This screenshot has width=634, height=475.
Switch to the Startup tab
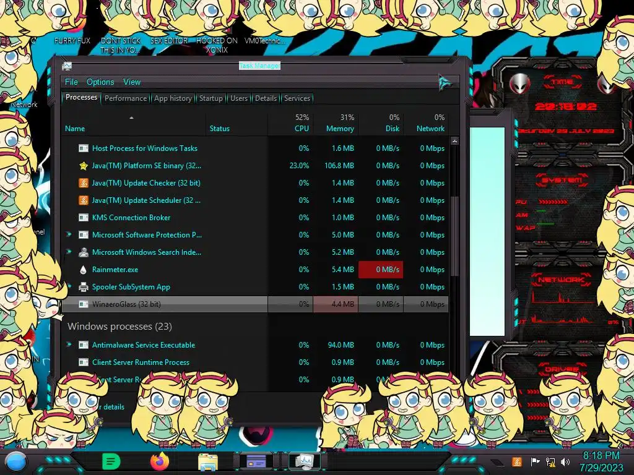coord(211,98)
